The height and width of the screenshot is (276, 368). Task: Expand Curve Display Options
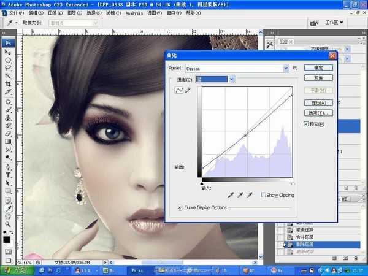tap(180, 208)
